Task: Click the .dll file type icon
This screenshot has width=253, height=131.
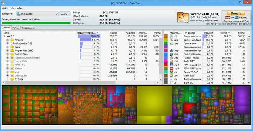Action: [x=172, y=36]
